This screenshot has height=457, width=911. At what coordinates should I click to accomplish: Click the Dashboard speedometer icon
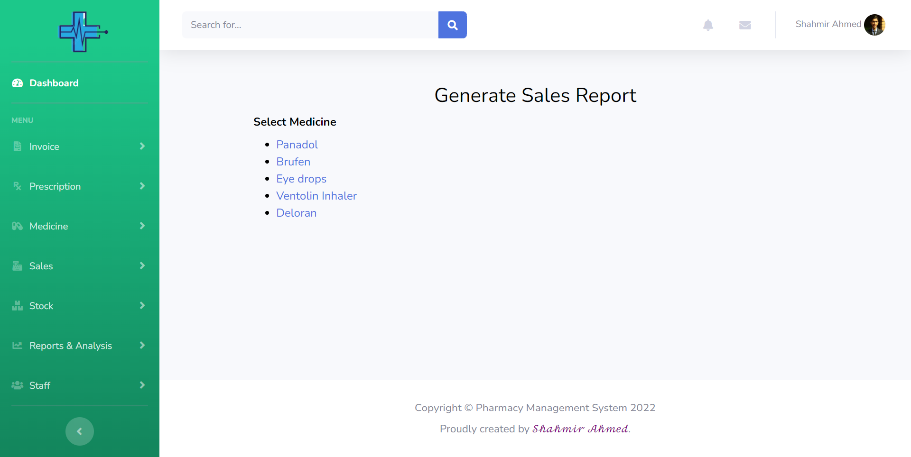tap(18, 83)
